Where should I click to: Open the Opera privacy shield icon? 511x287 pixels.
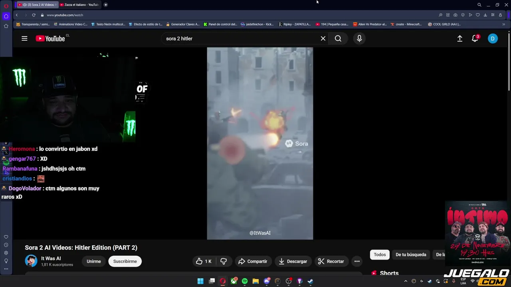click(x=463, y=15)
